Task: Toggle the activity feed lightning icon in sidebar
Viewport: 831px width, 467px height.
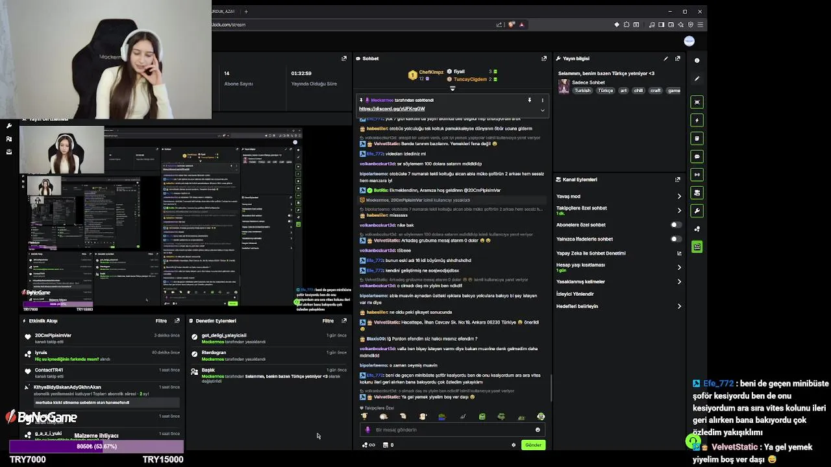Action: pos(697,120)
